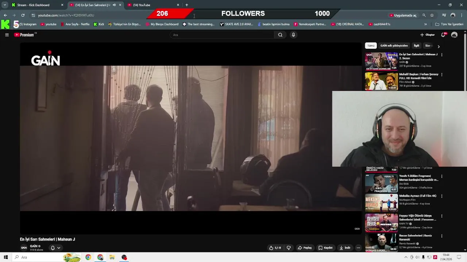Expand hidden bookmarks chevron
The width and height of the screenshot is (467, 262).
(425, 24)
